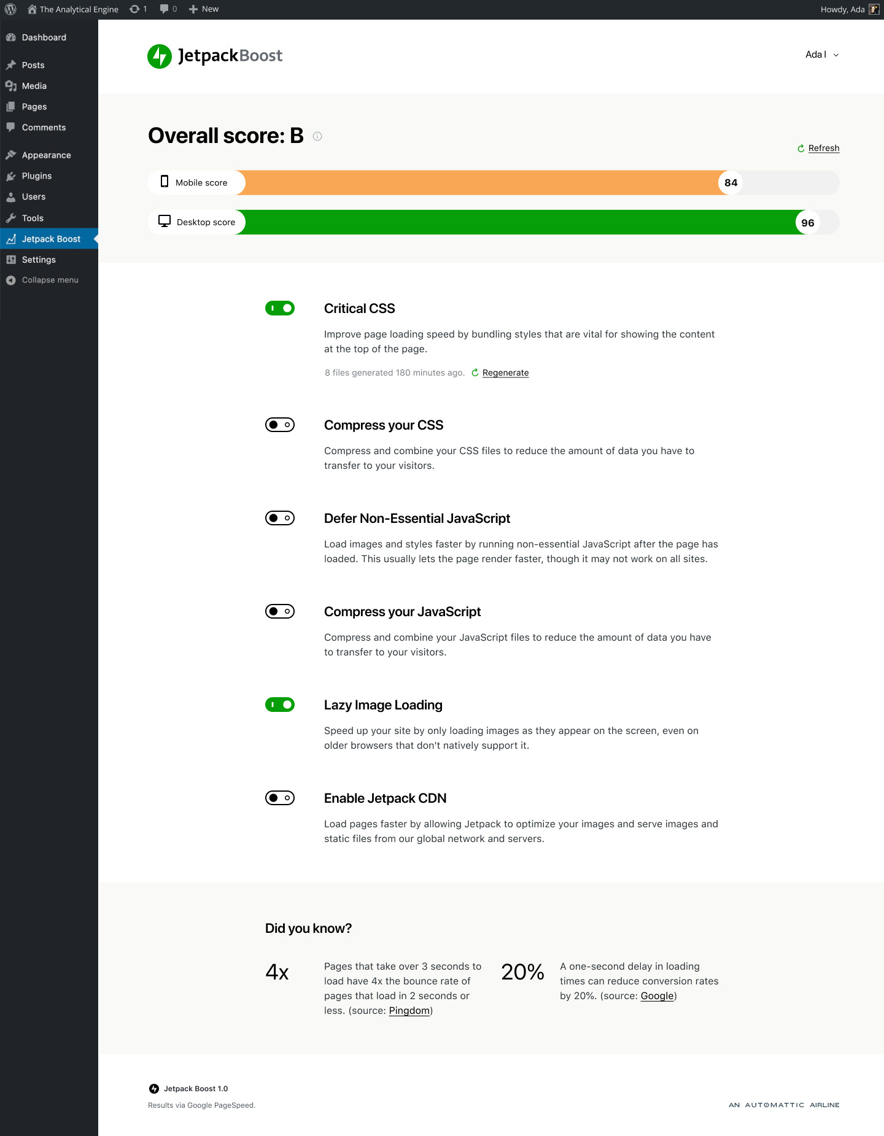Click the mobile phone icon on Mobile score
The width and height of the screenshot is (884, 1136).
tap(165, 182)
